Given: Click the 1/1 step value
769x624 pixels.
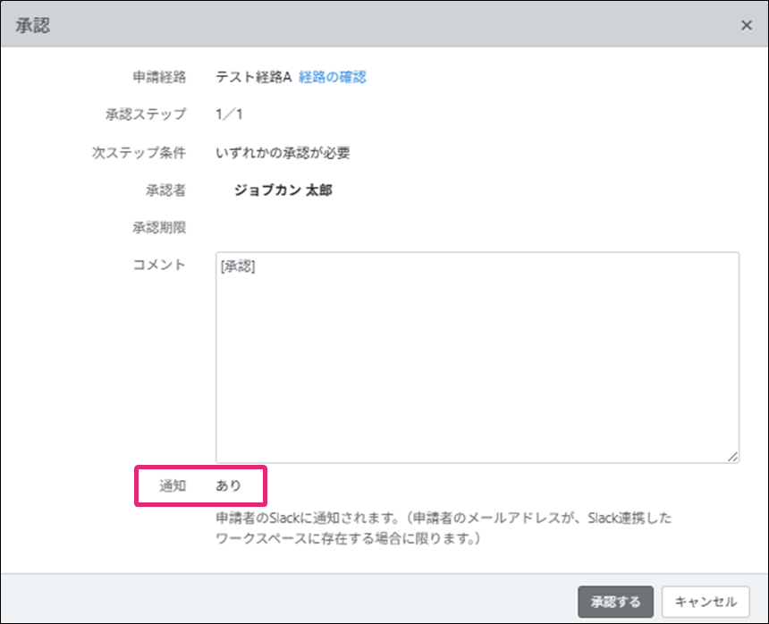Looking at the screenshot, I should pos(228,114).
